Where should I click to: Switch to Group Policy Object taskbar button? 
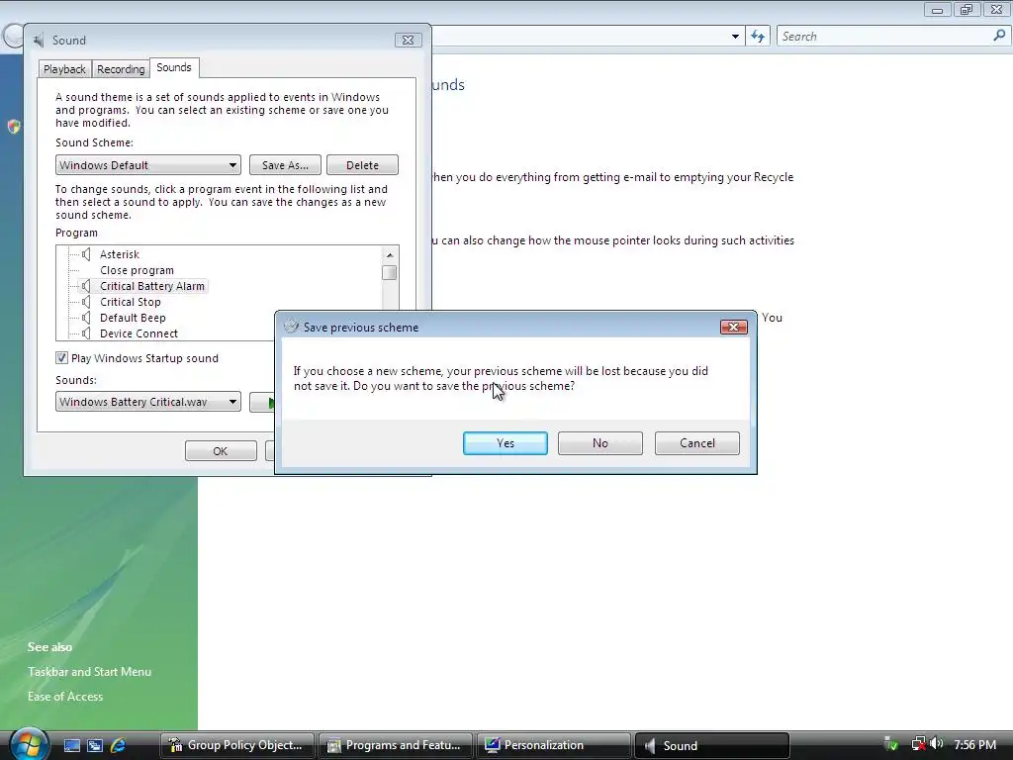click(x=237, y=746)
